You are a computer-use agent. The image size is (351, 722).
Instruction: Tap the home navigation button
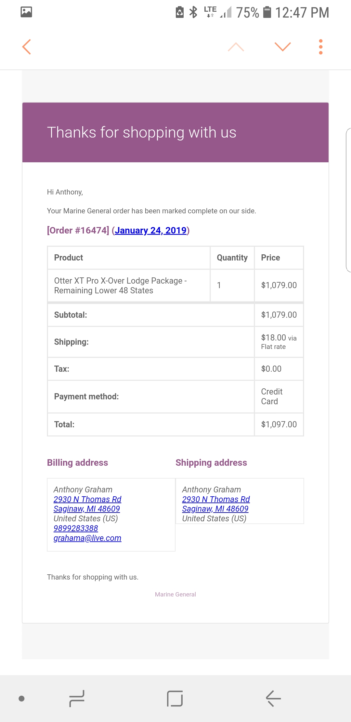coord(175,699)
